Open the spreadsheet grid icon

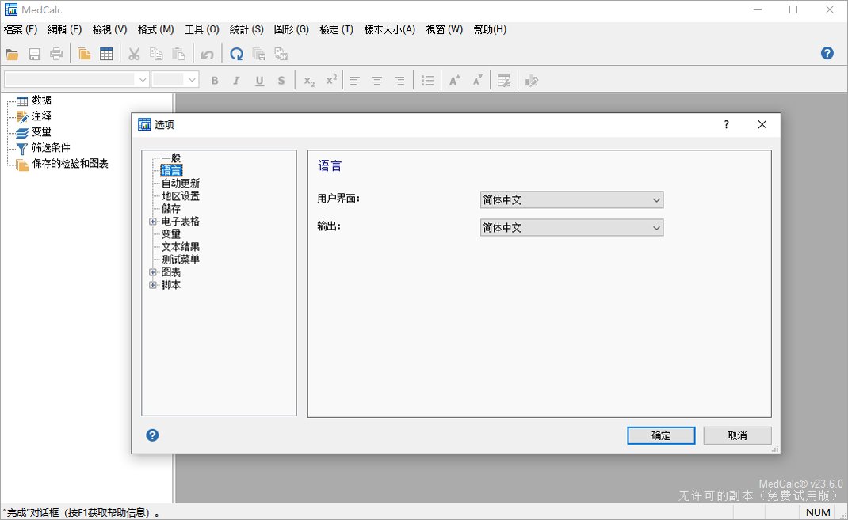click(x=106, y=54)
